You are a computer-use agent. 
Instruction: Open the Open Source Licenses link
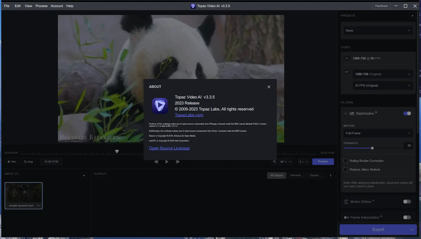tap(169, 148)
